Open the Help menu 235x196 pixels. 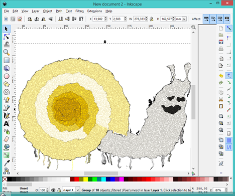109,11
